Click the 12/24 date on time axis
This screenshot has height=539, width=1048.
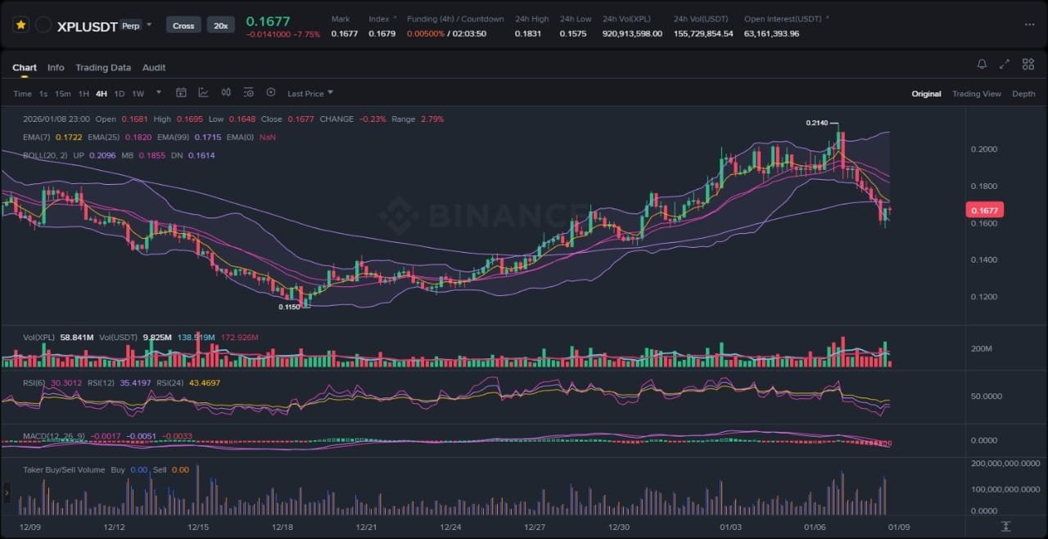pyautogui.click(x=449, y=528)
